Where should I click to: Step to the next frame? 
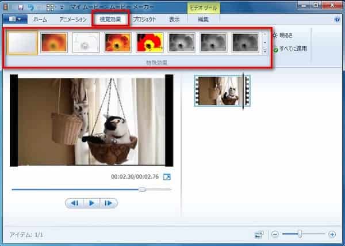pos(109,203)
